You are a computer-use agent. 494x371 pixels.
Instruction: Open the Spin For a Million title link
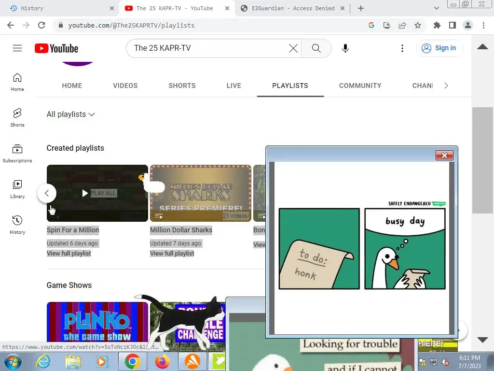tap(73, 230)
